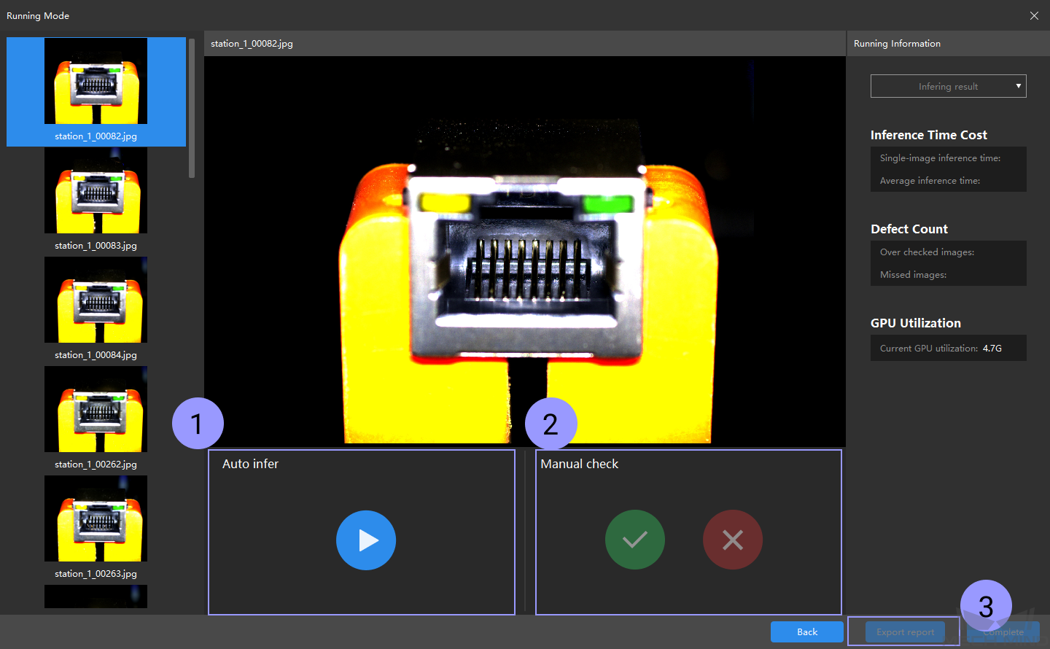Open the Infering result dropdown

pos(948,86)
